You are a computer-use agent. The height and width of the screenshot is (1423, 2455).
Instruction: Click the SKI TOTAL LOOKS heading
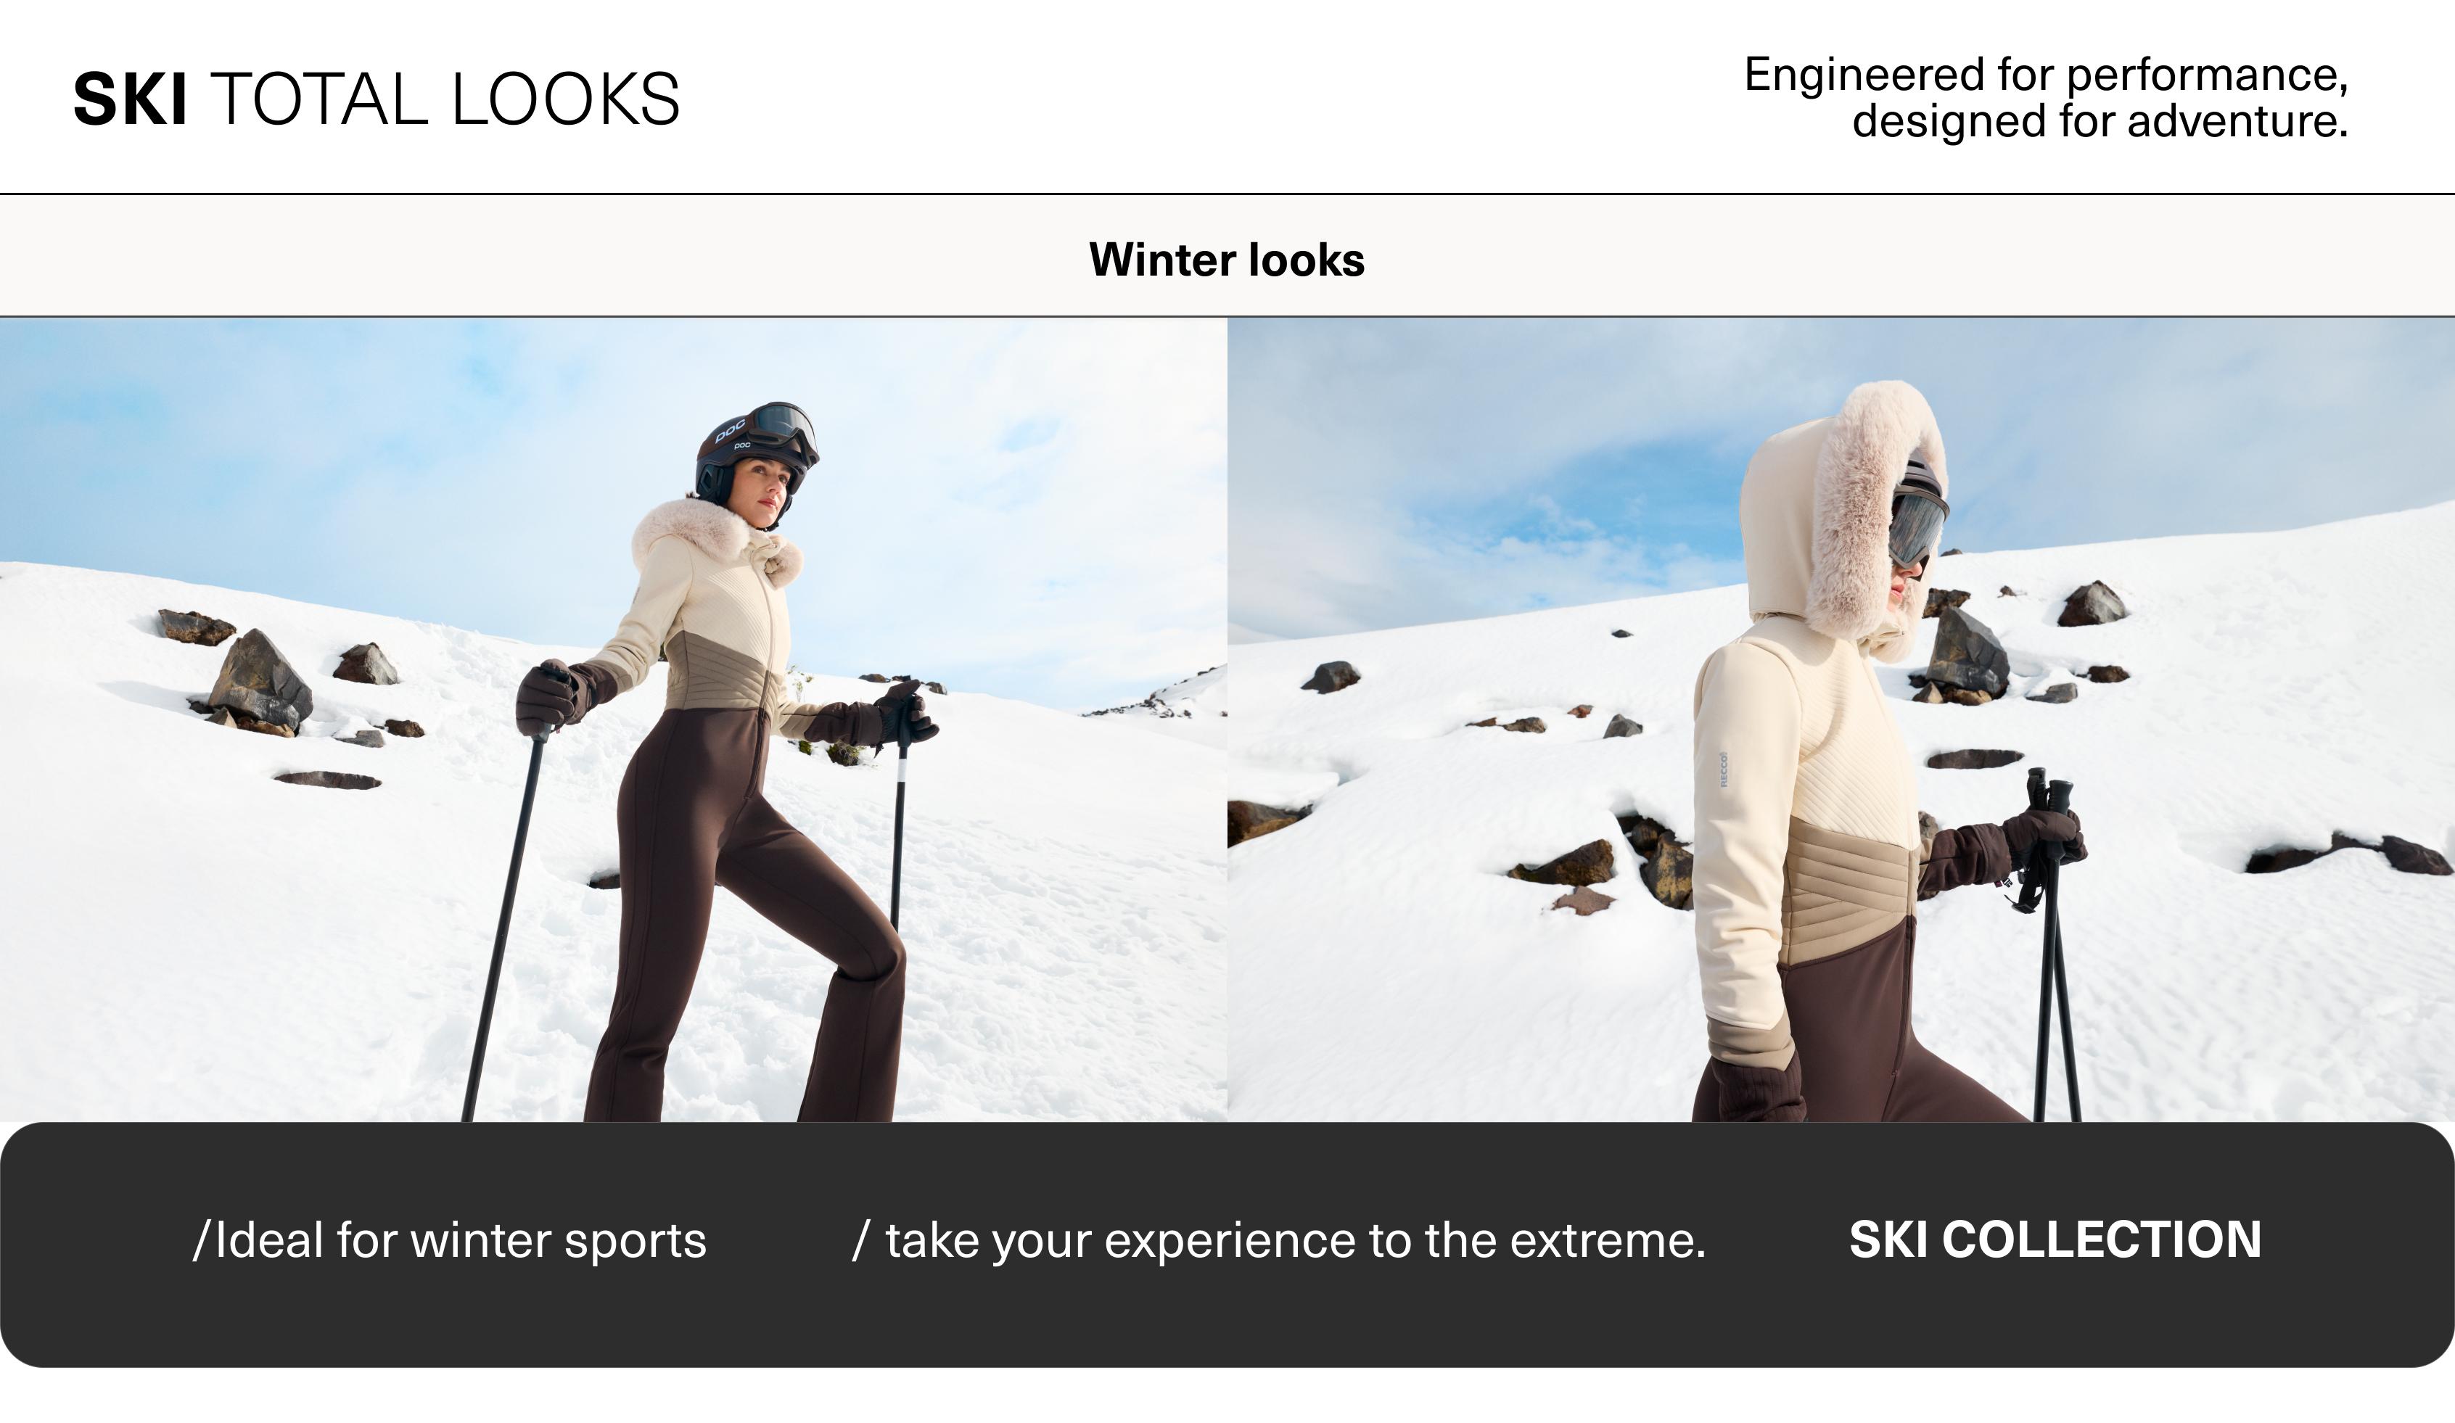pyautogui.click(x=376, y=99)
